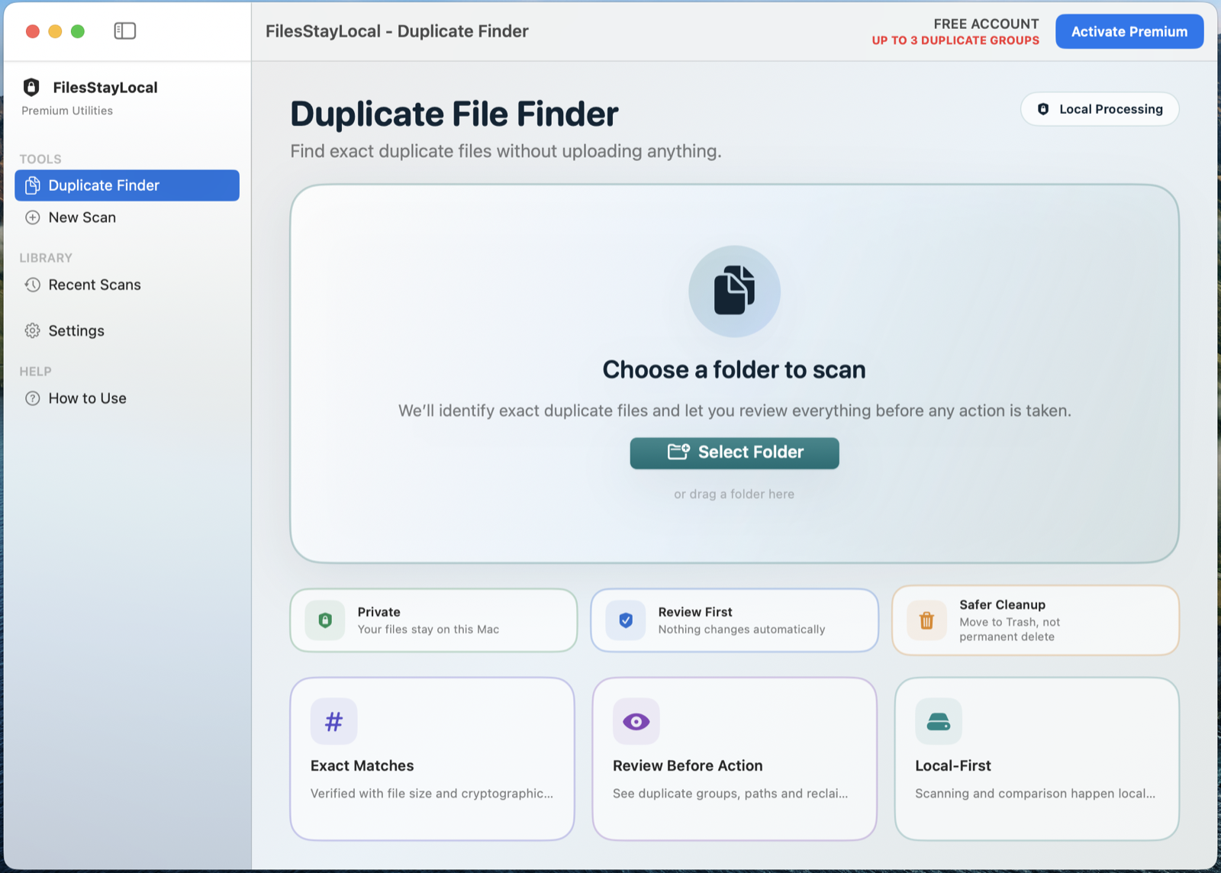Click the FilesStayLocal shield logo icon
1221x873 pixels.
[x=31, y=87]
